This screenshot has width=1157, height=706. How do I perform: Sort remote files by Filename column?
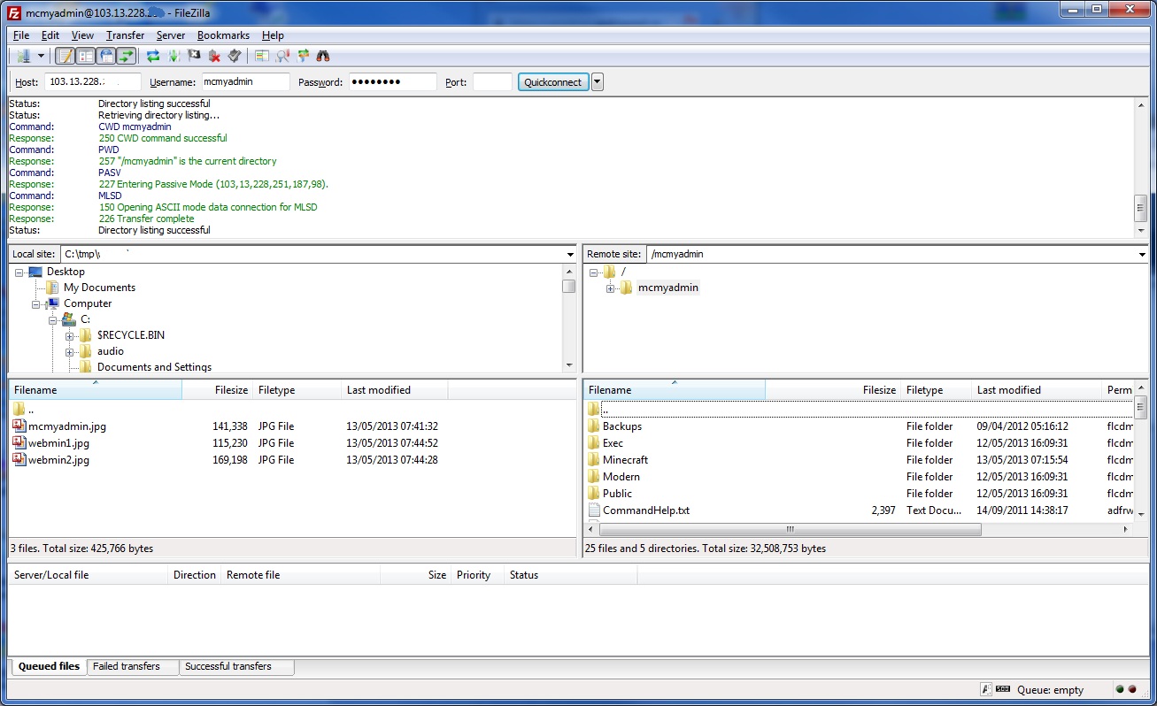[675, 390]
